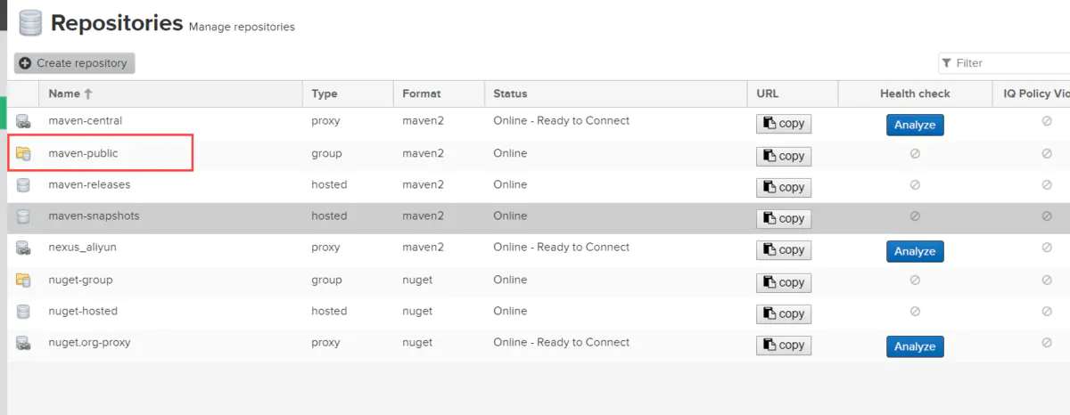Click the nexus_aliyun proxy repository icon
The width and height of the screenshot is (1070, 415).
pyautogui.click(x=23, y=248)
